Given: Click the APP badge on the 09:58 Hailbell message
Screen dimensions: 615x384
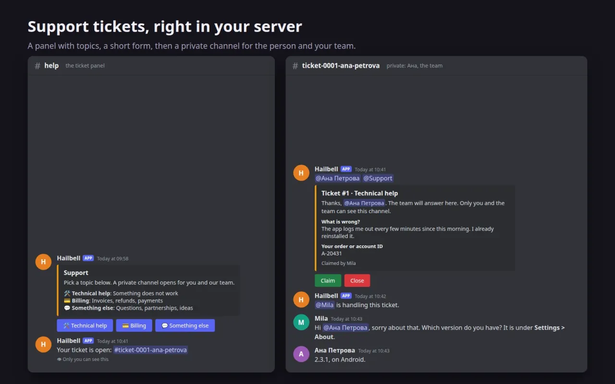Looking at the screenshot, I should click(88, 258).
